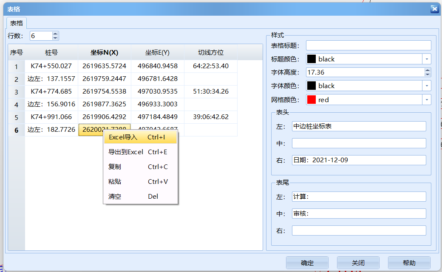
Task: Switch to the 表格 tab
Action: click(x=16, y=23)
